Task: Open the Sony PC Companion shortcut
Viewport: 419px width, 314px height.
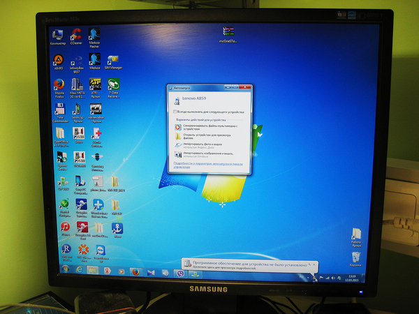Action: coord(80,184)
